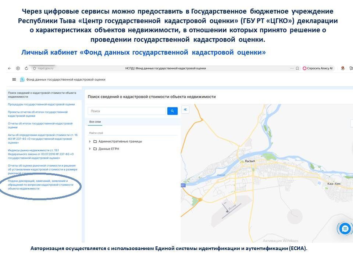The width and height of the screenshot is (353, 264).
Task: Click the Найти слой filter field
Action: (x=132, y=133)
